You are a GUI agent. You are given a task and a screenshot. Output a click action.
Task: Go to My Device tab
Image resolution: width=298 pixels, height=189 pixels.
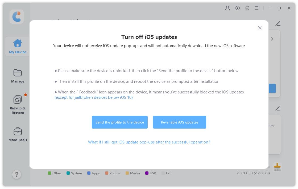pyautogui.click(x=18, y=46)
